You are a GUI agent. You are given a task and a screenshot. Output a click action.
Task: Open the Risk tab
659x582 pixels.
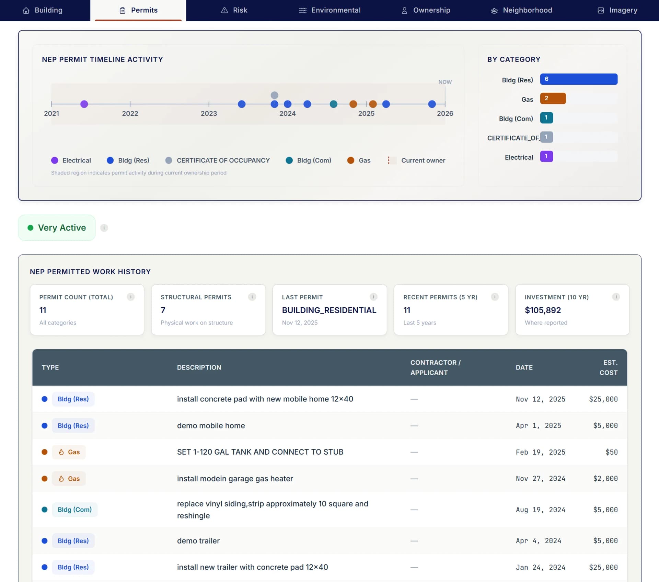234,10
